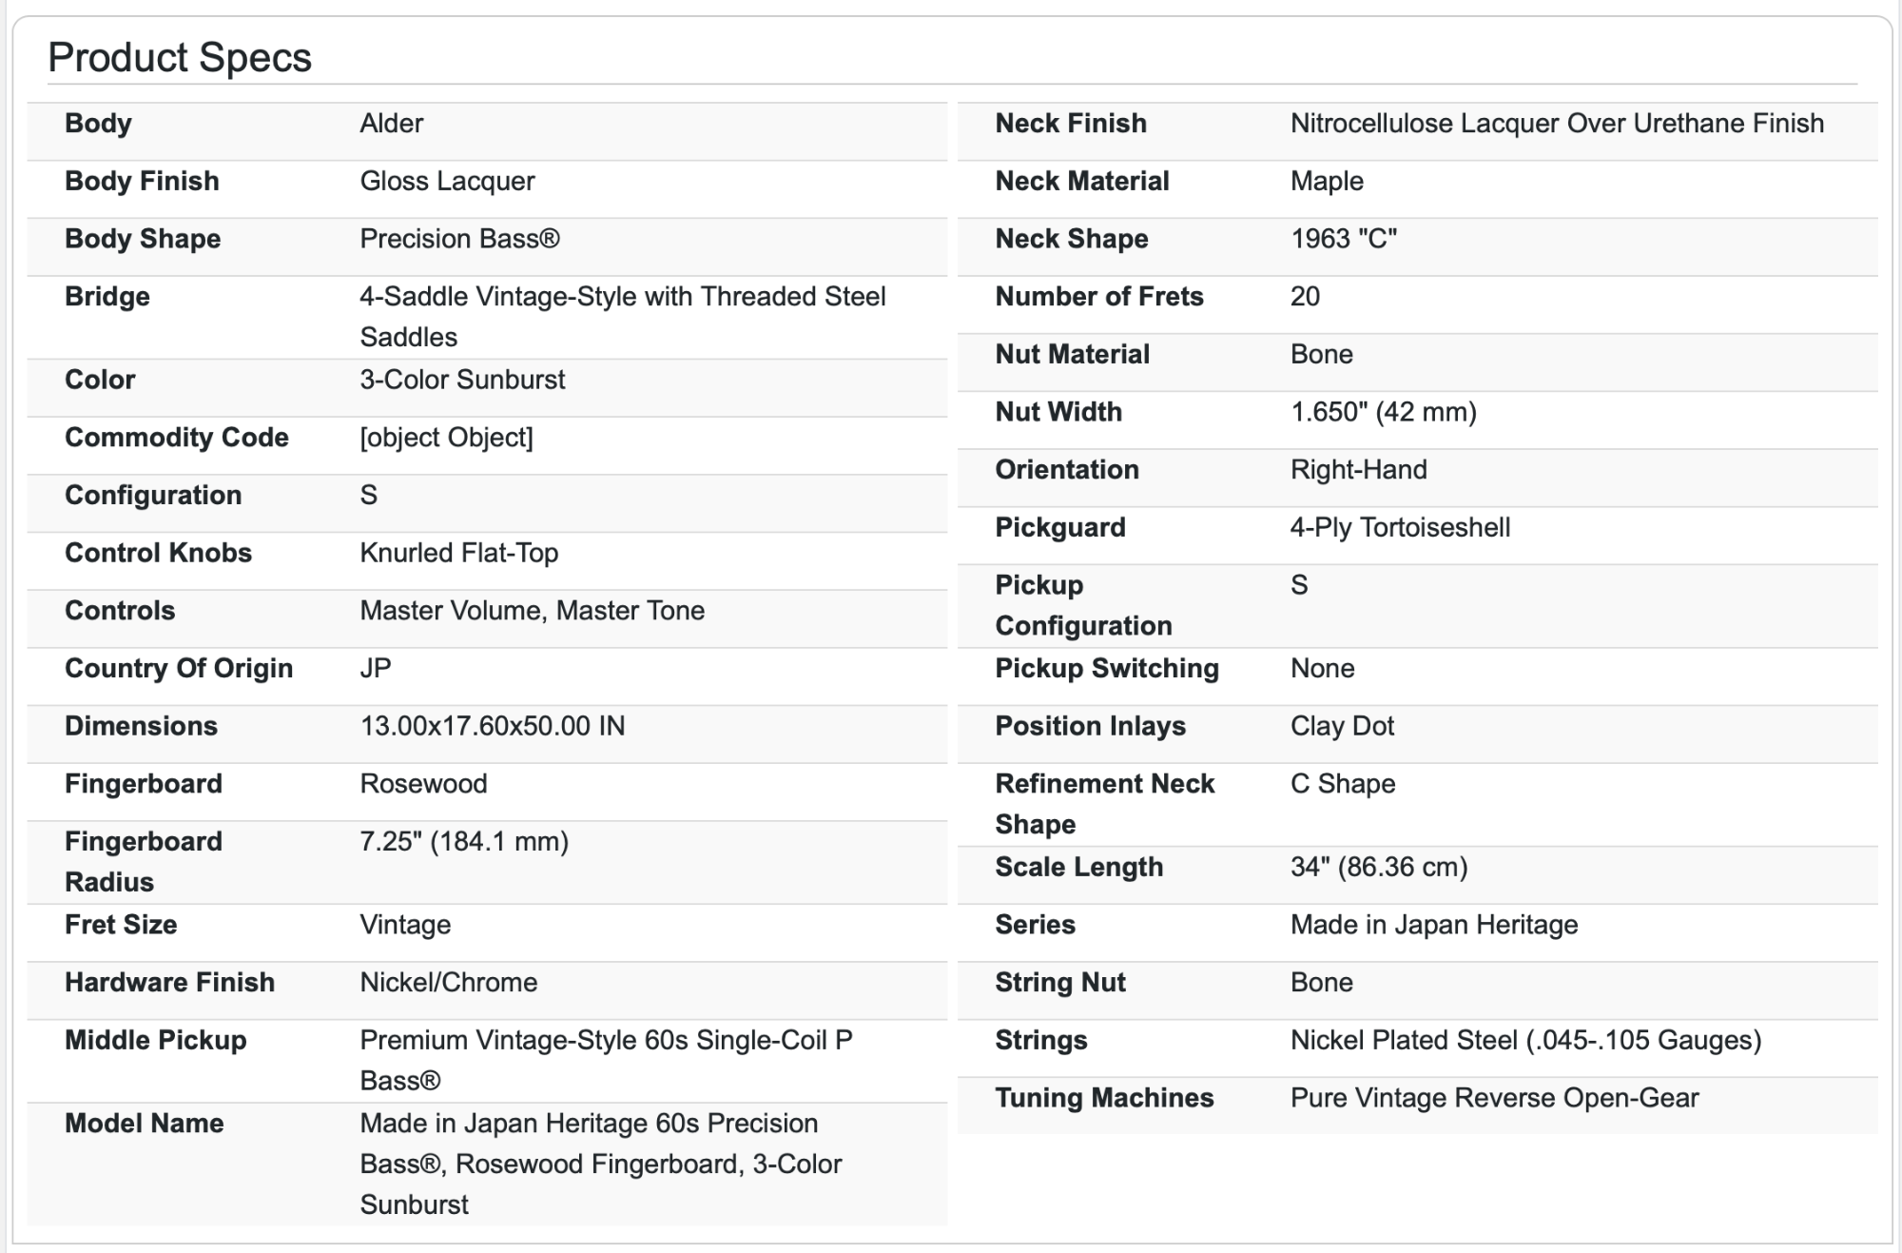Select the 'Nickel Plated Steel (.045-.105 Gauges)' value

tap(1526, 1041)
